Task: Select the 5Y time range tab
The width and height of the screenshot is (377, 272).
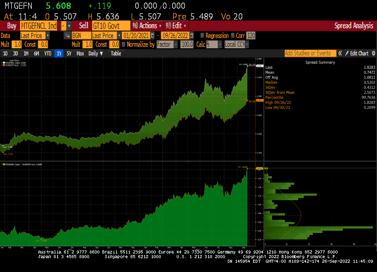Action: click(x=69, y=53)
